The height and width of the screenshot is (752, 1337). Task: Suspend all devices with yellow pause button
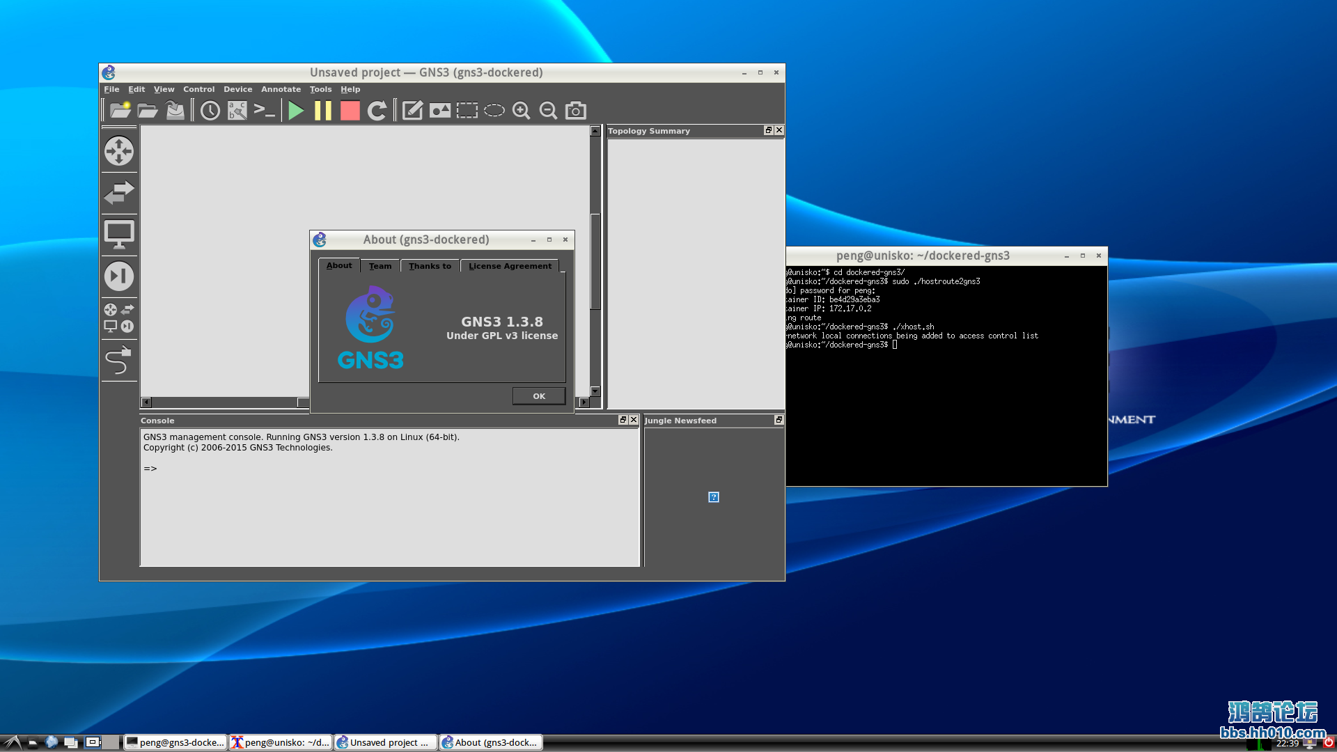323,110
